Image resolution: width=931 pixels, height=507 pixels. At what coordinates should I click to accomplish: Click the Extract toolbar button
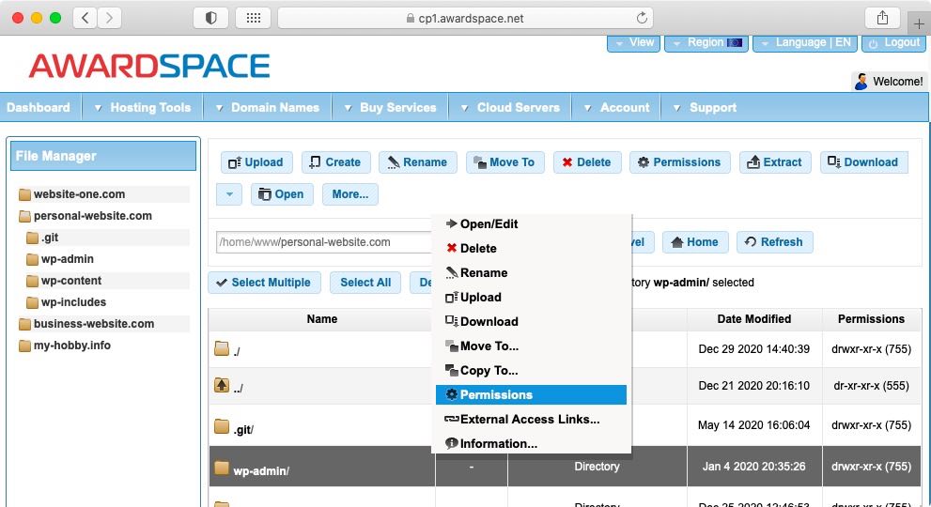[775, 162]
